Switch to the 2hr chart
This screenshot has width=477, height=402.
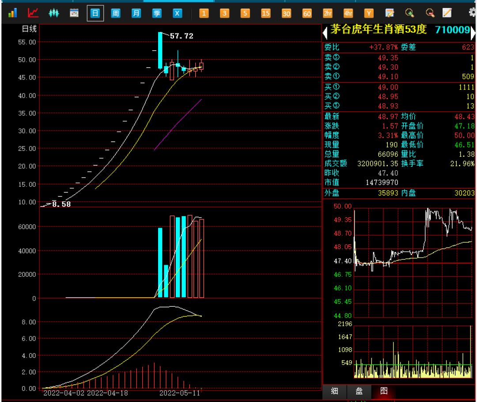(328, 13)
